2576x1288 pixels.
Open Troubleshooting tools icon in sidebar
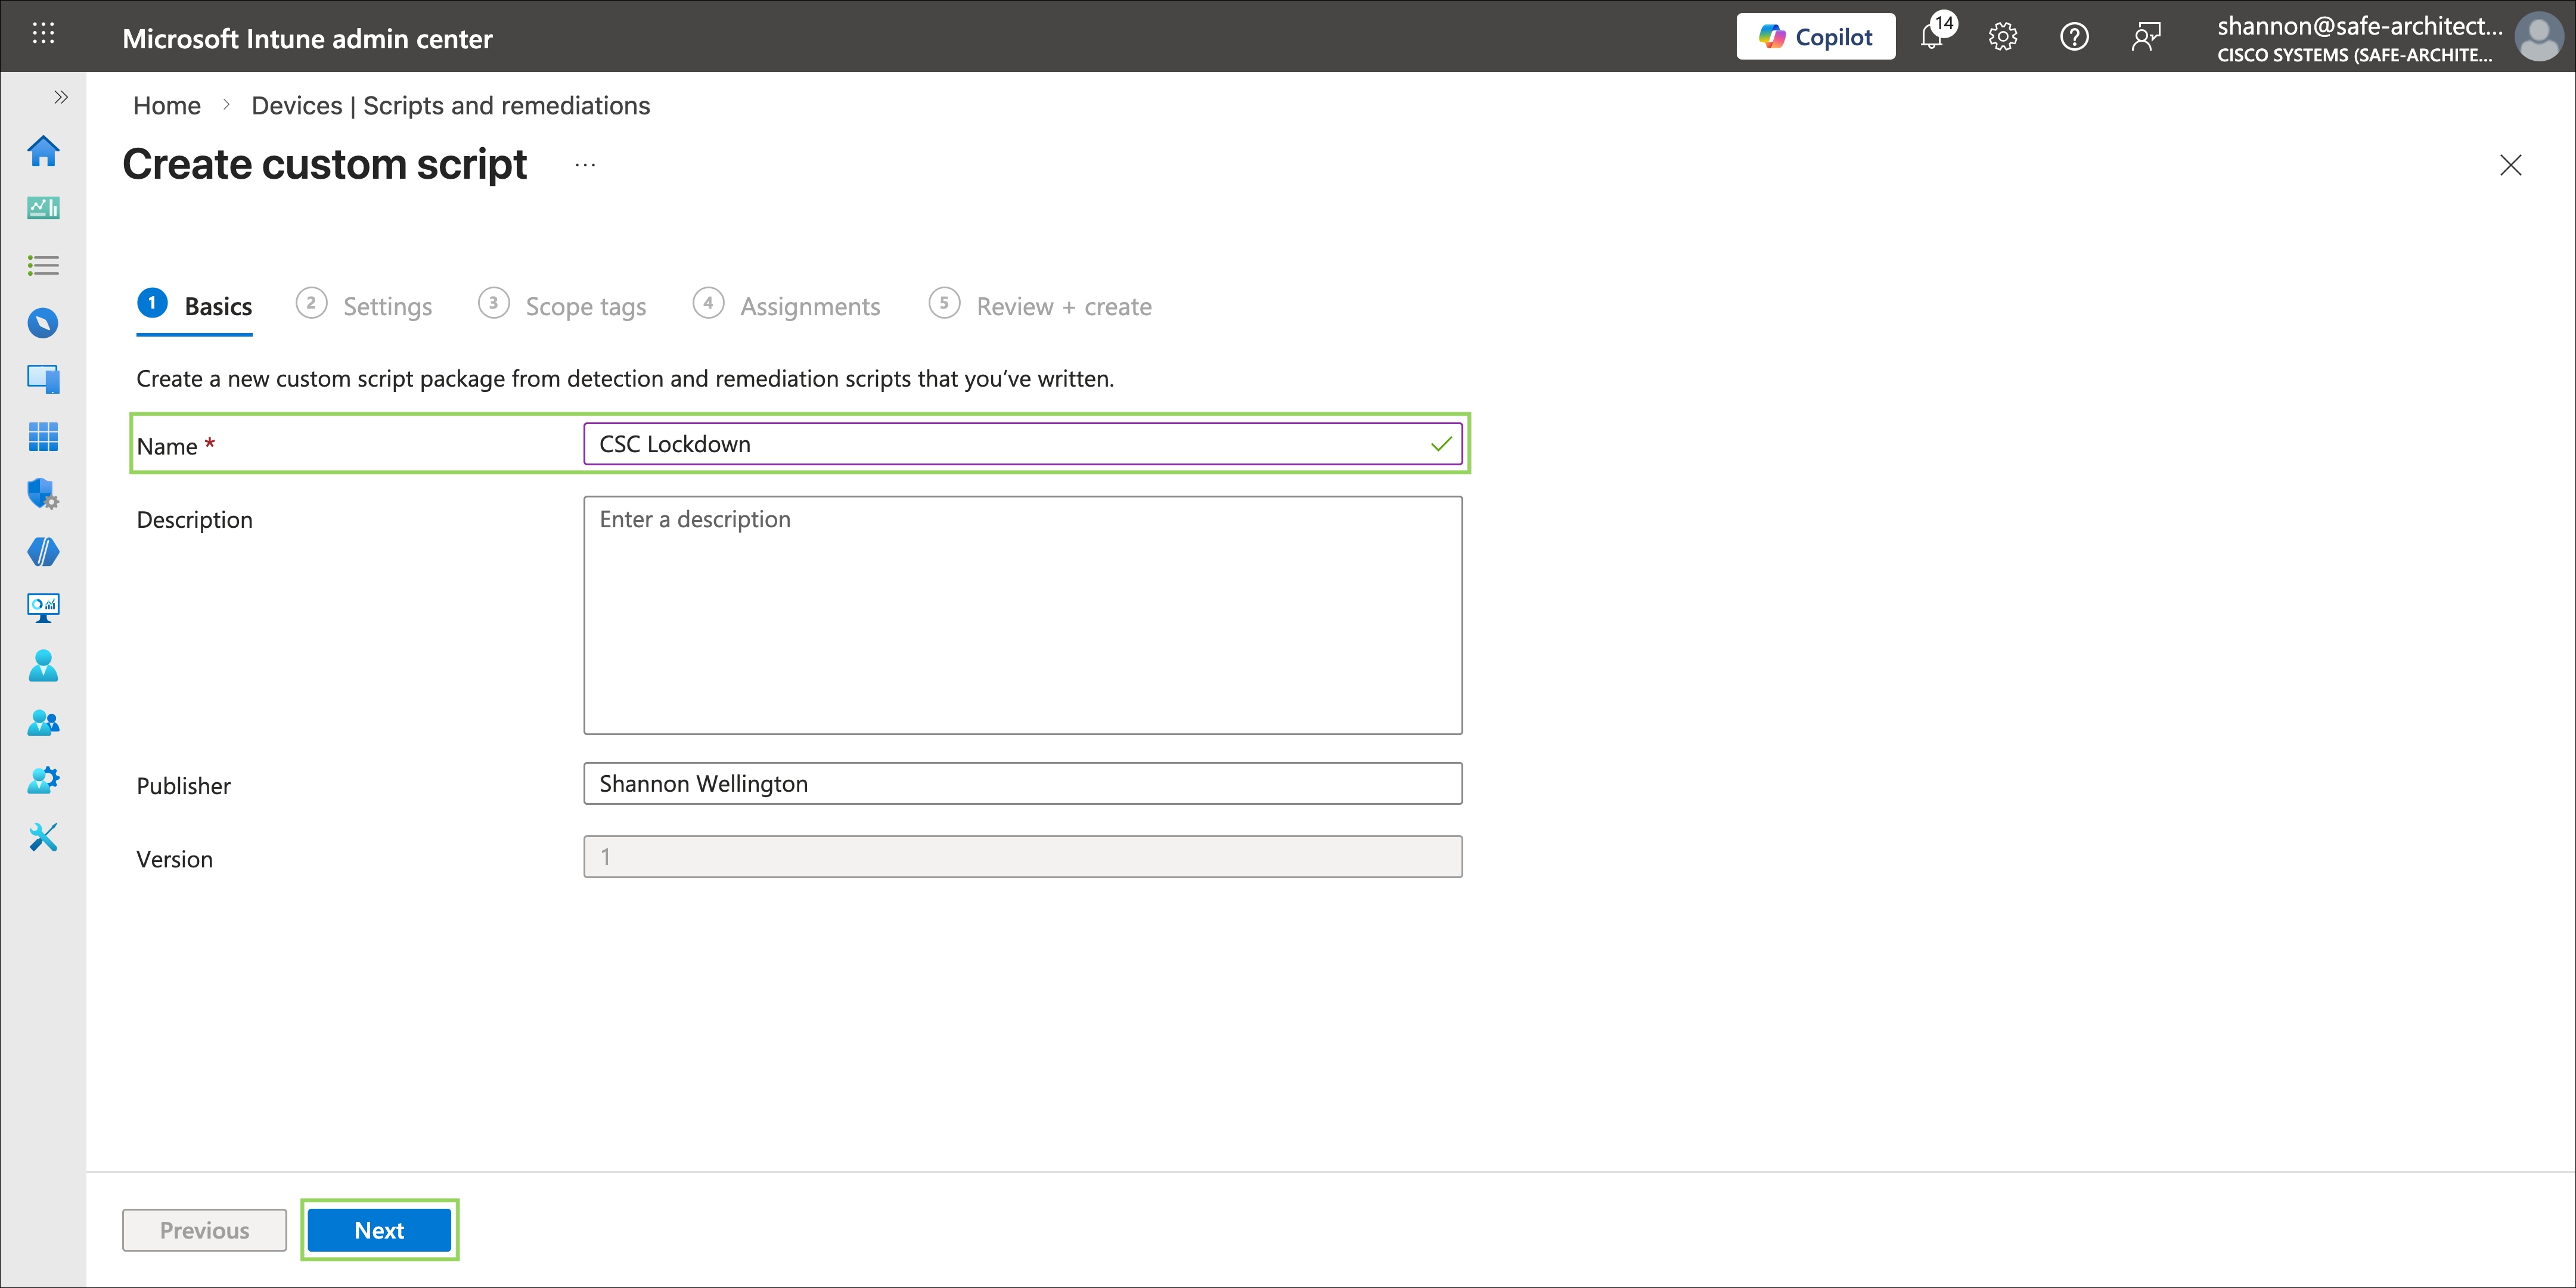(43, 838)
